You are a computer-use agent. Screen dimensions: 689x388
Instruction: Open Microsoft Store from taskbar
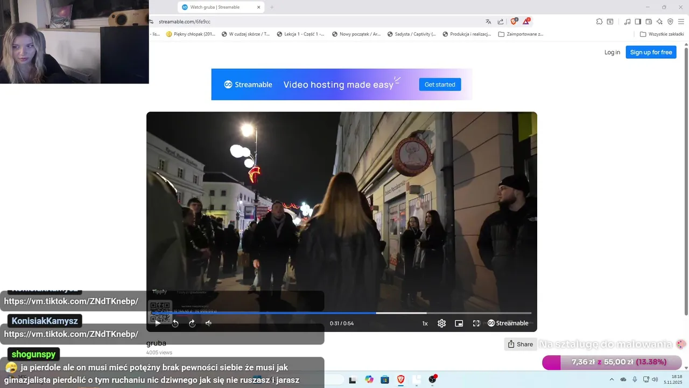(385, 380)
